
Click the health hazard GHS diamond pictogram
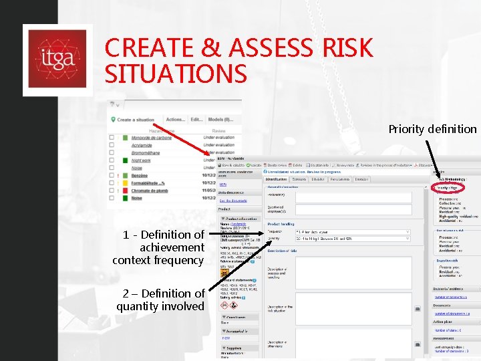233,306
